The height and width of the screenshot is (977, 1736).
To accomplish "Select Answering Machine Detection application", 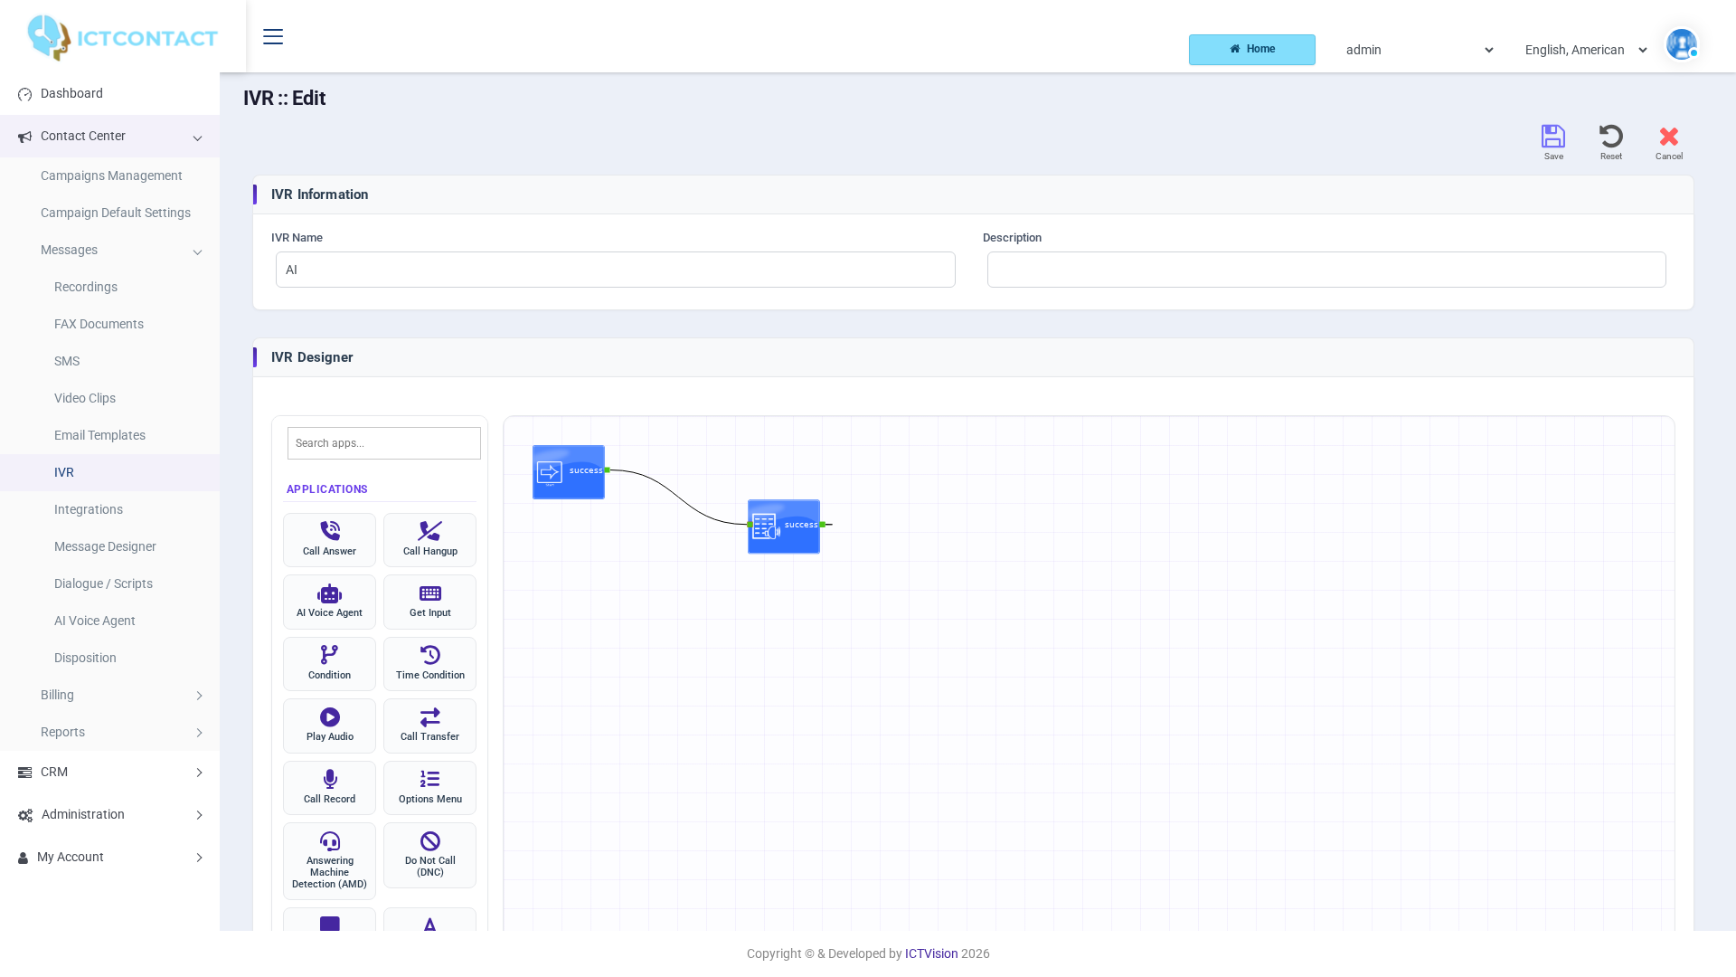I will point(329,861).
